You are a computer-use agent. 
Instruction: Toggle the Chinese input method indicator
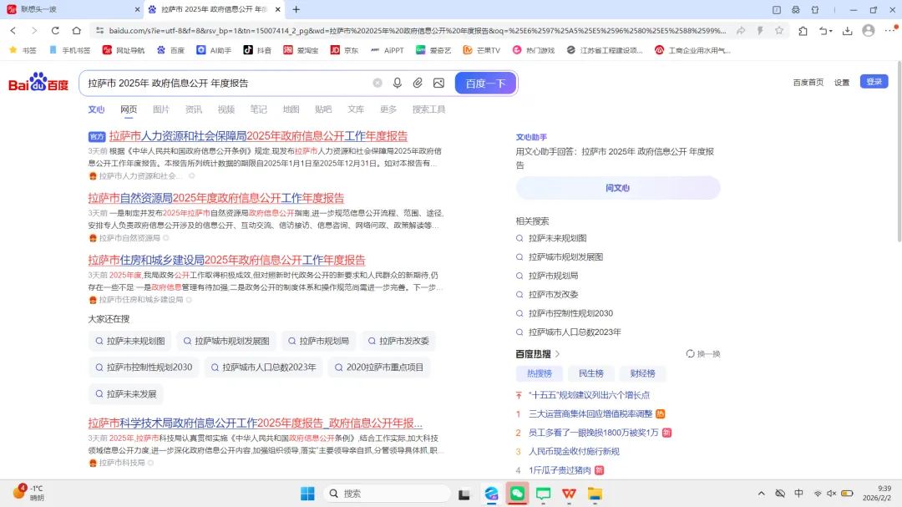799,494
